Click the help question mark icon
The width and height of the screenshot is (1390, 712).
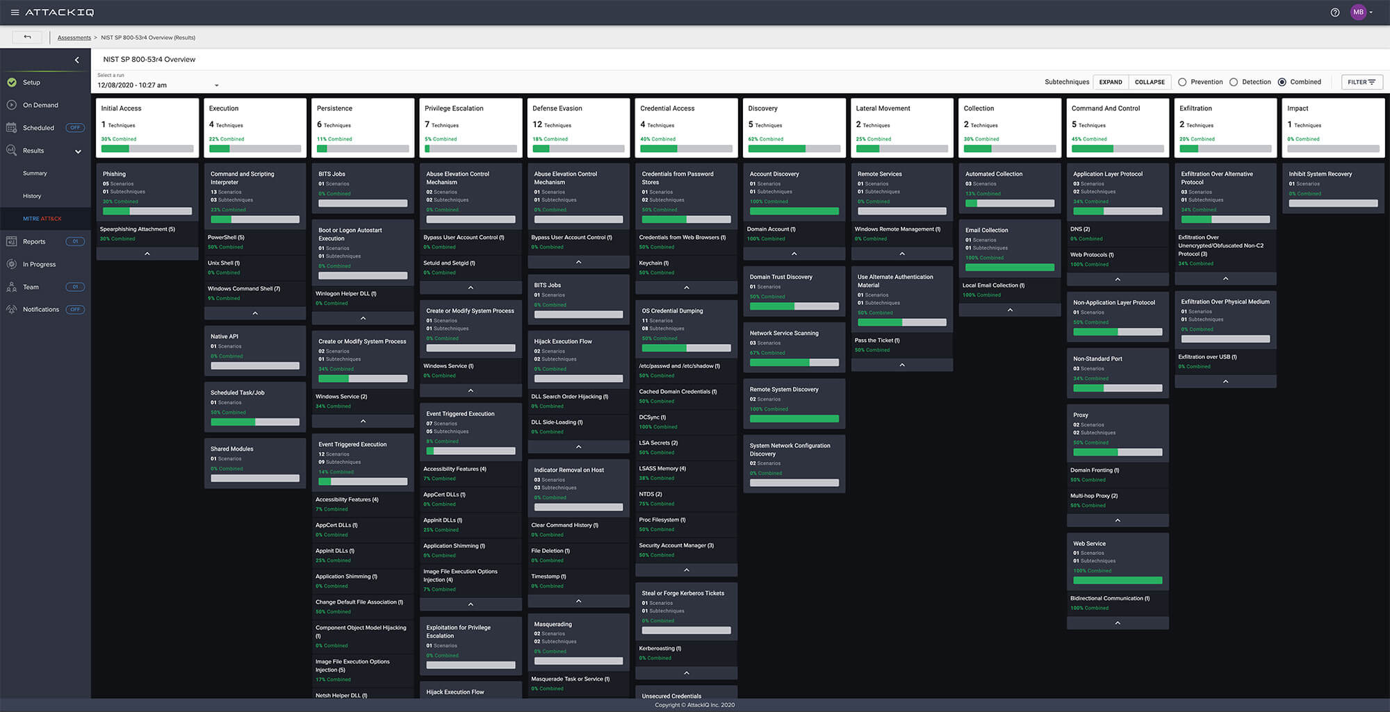coord(1335,13)
